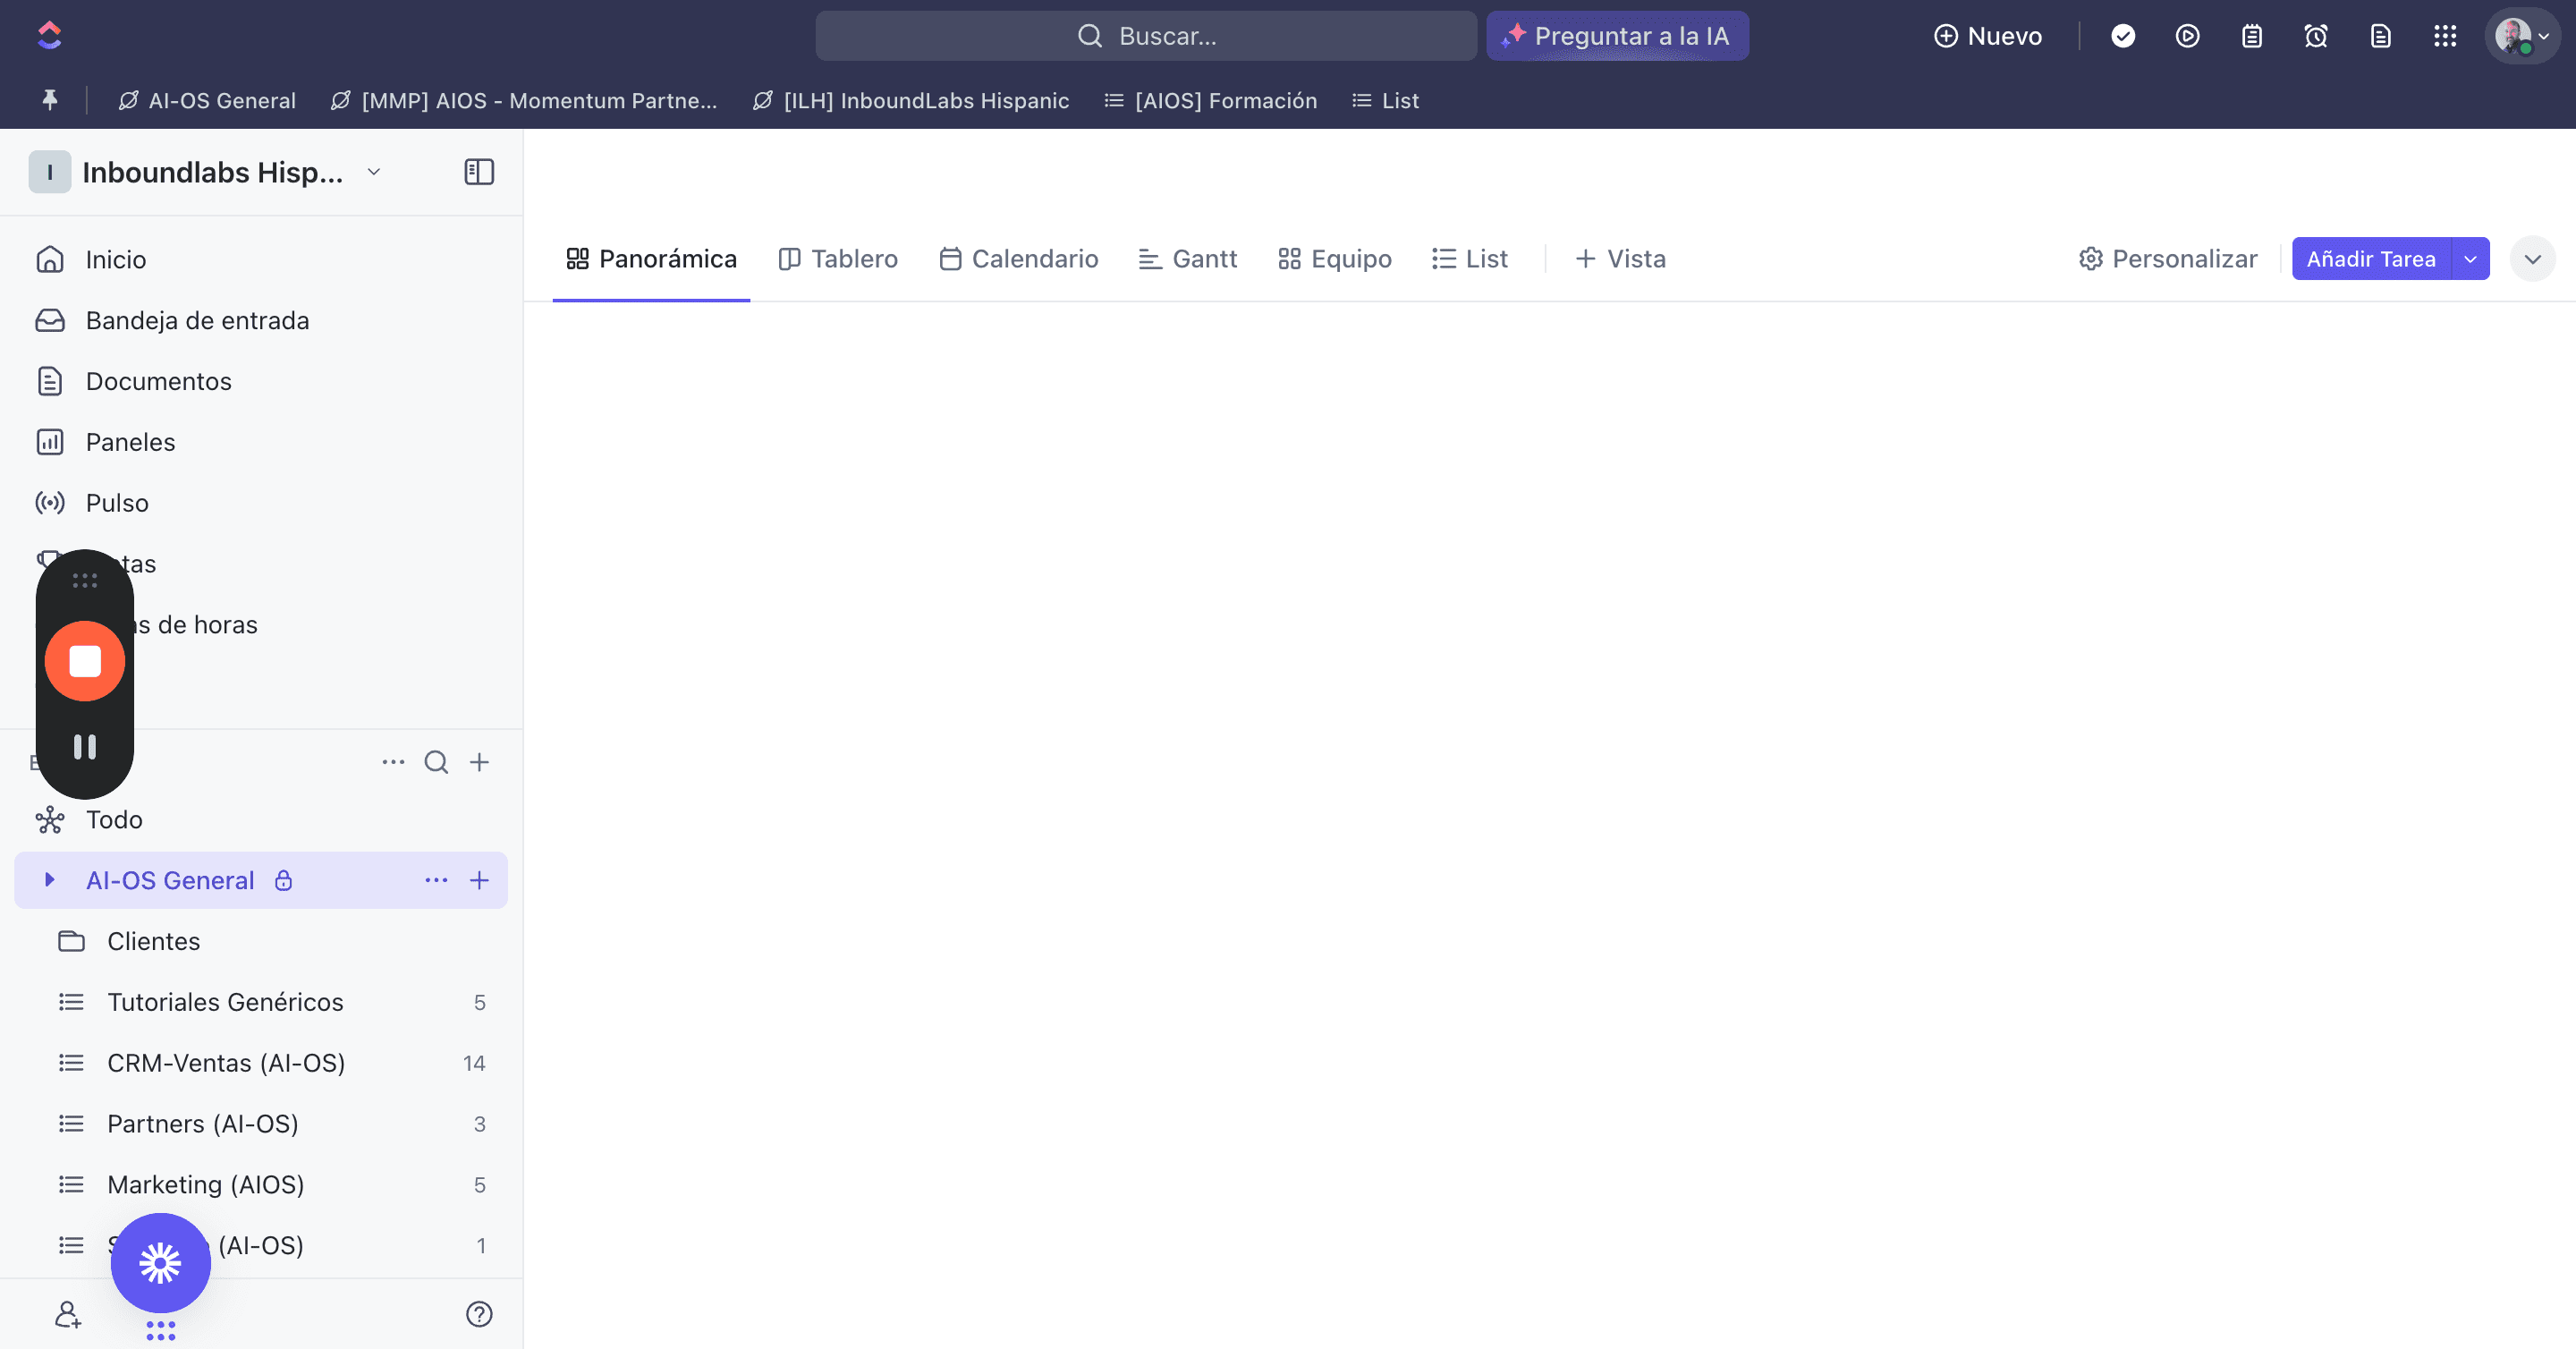Open the reminders alarm clock icon
The width and height of the screenshot is (2576, 1349).
point(2316,36)
